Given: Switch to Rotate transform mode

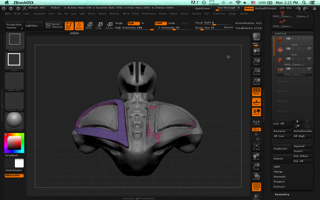Looking at the screenshot, I should 109,26.
